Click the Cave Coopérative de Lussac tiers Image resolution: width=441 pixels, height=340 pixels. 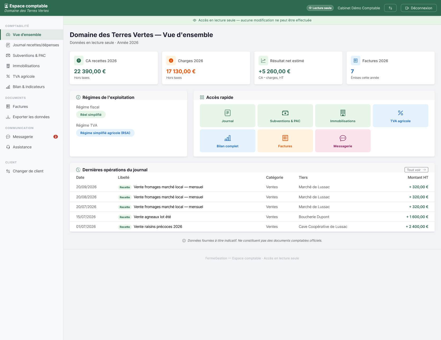323,227
